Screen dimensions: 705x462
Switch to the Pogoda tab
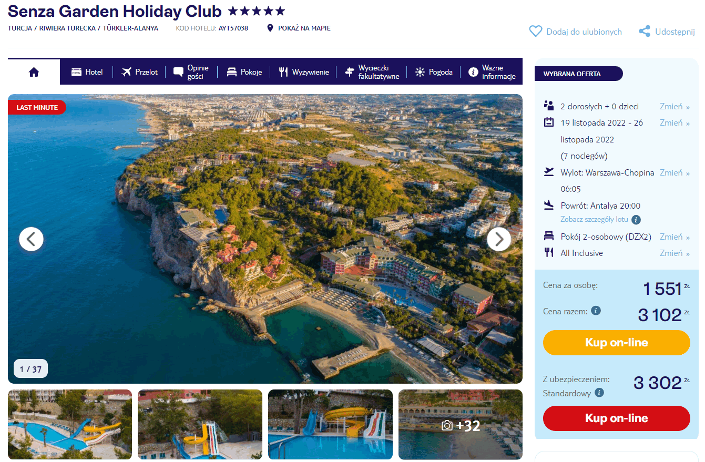[x=434, y=72]
